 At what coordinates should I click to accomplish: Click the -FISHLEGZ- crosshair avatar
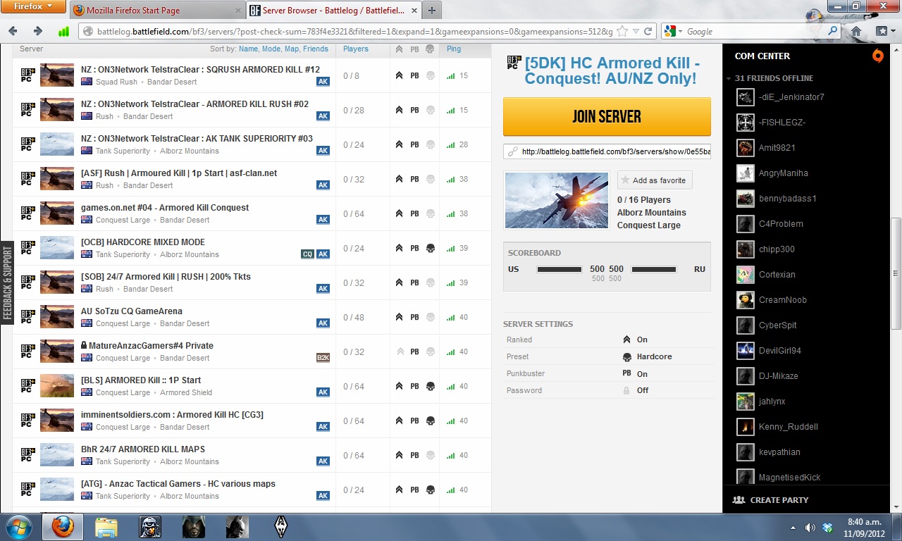coord(746,123)
